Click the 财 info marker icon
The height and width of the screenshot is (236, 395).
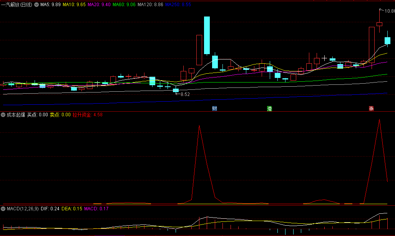pyautogui.click(x=214, y=109)
